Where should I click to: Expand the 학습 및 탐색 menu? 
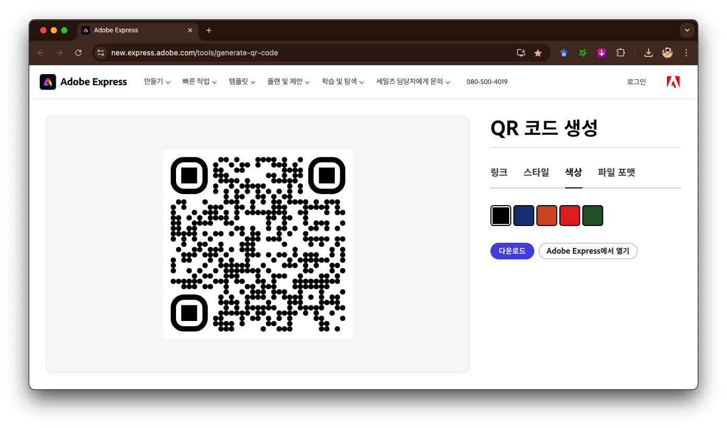point(343,82)
